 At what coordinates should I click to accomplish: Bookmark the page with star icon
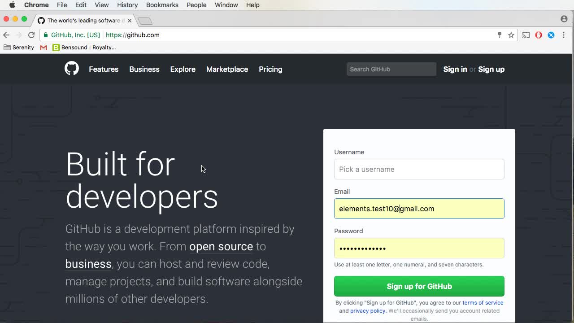point(511,35)
